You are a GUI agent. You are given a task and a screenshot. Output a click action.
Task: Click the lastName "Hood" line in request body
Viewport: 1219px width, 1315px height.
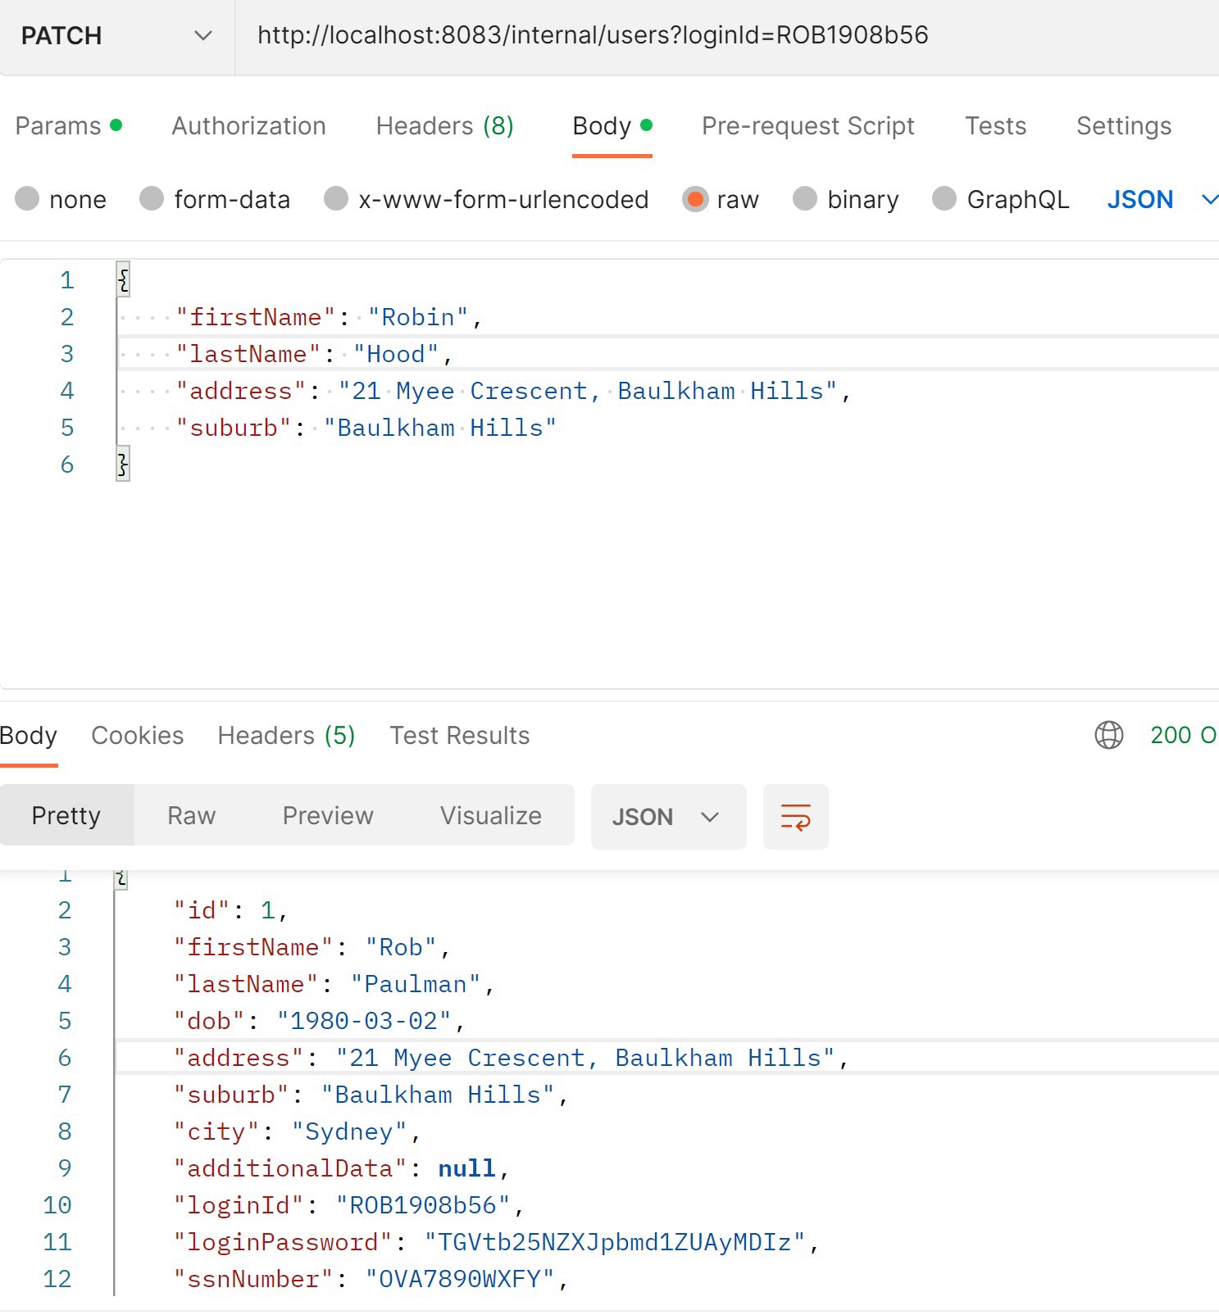pyautogui.click(x=314, y=354)
